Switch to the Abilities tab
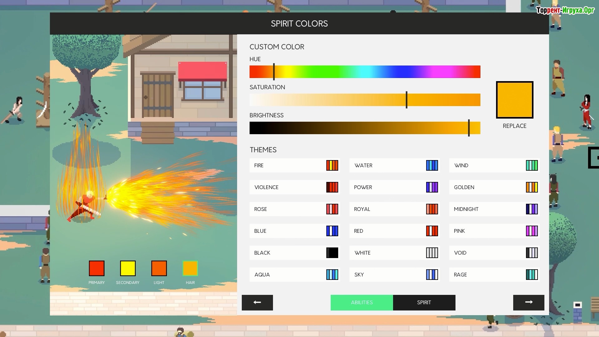This screenshot has height=337, width=599. pyautogui.click(x=362, y=302)
